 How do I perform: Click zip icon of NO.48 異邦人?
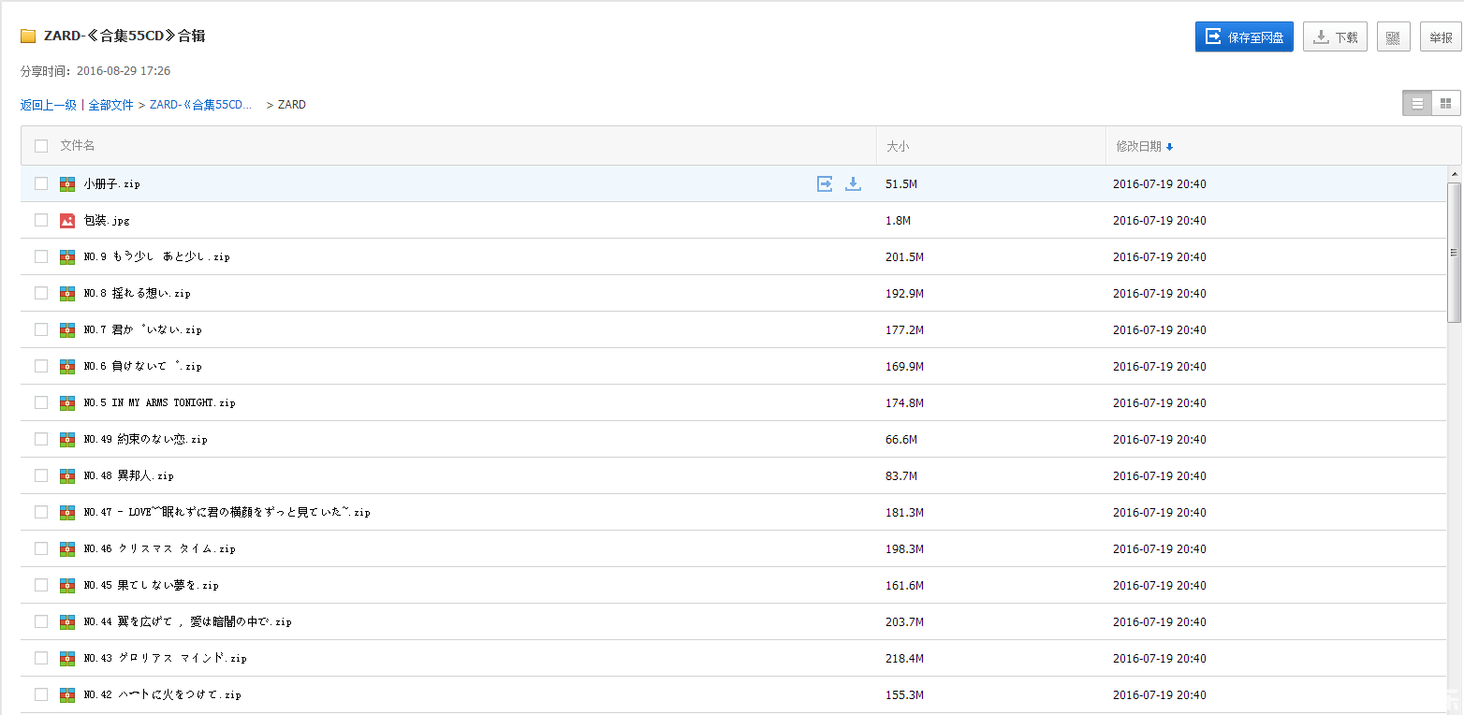click(x=67, y=476)
